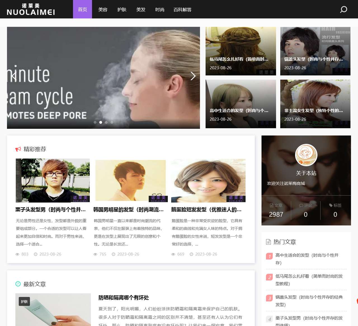Screen dimensions: 358x326
Task: Click the 标签 tag icon
Action: 331,205
